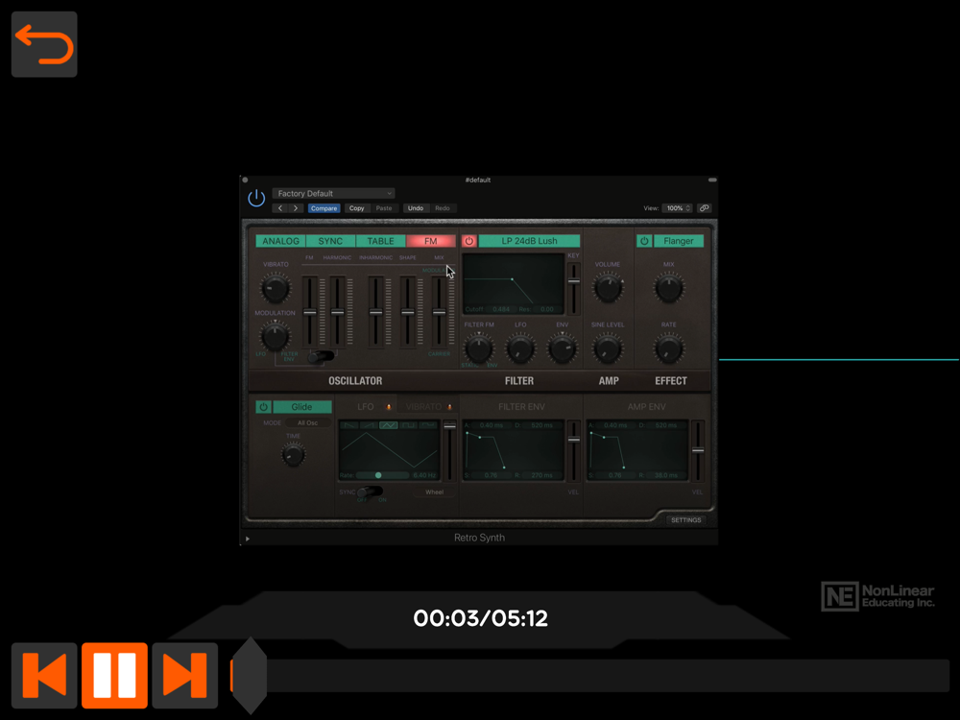Click the filter ENV knob
Image resolution: width=960 pixels, height=720 pixels.
[562, 349]
